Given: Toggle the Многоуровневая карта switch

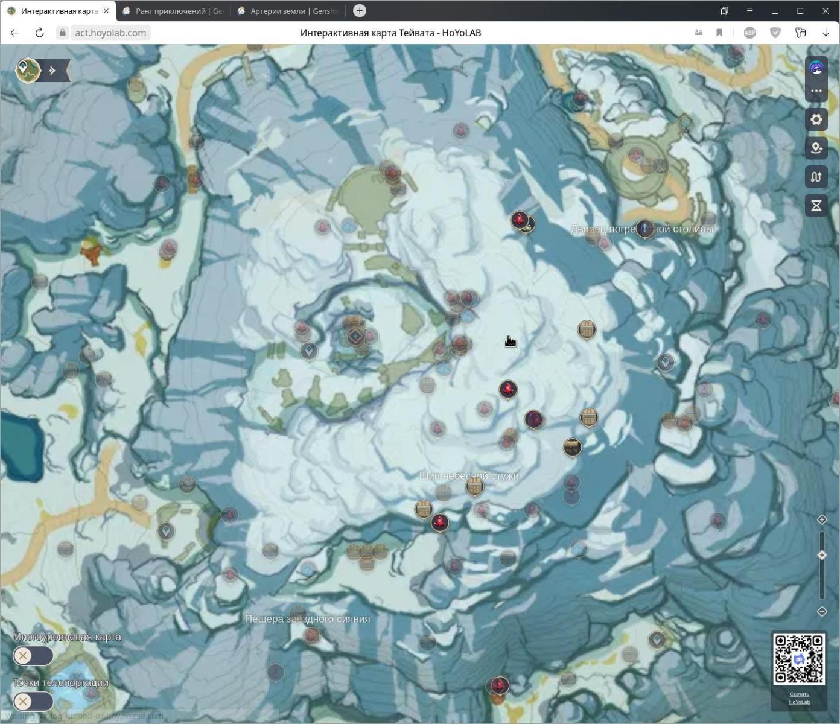Looking at the screenshot, I should click(x=33, y=656).
